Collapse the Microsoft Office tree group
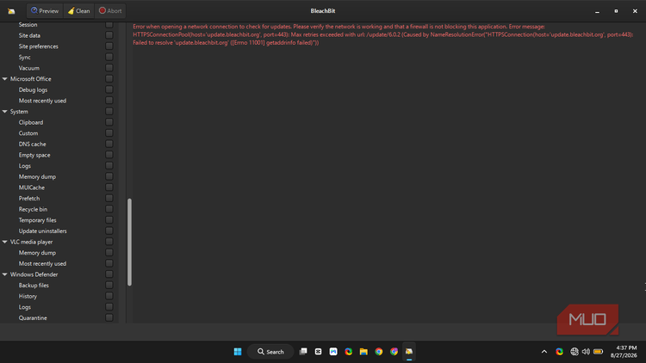 [x=5, y=78]
